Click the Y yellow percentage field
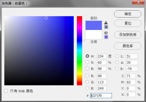Image resolution: width=146 pixels, height=102 pixels. pyautogui.click(x=131, y=88)
